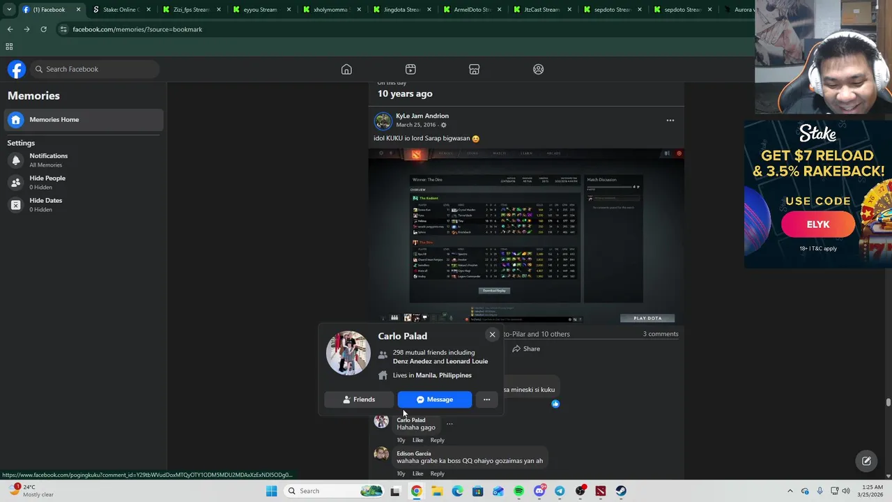Click KyLe Jam Andrion's avatar on the post

pyautogui.click(x=383, y=121)
